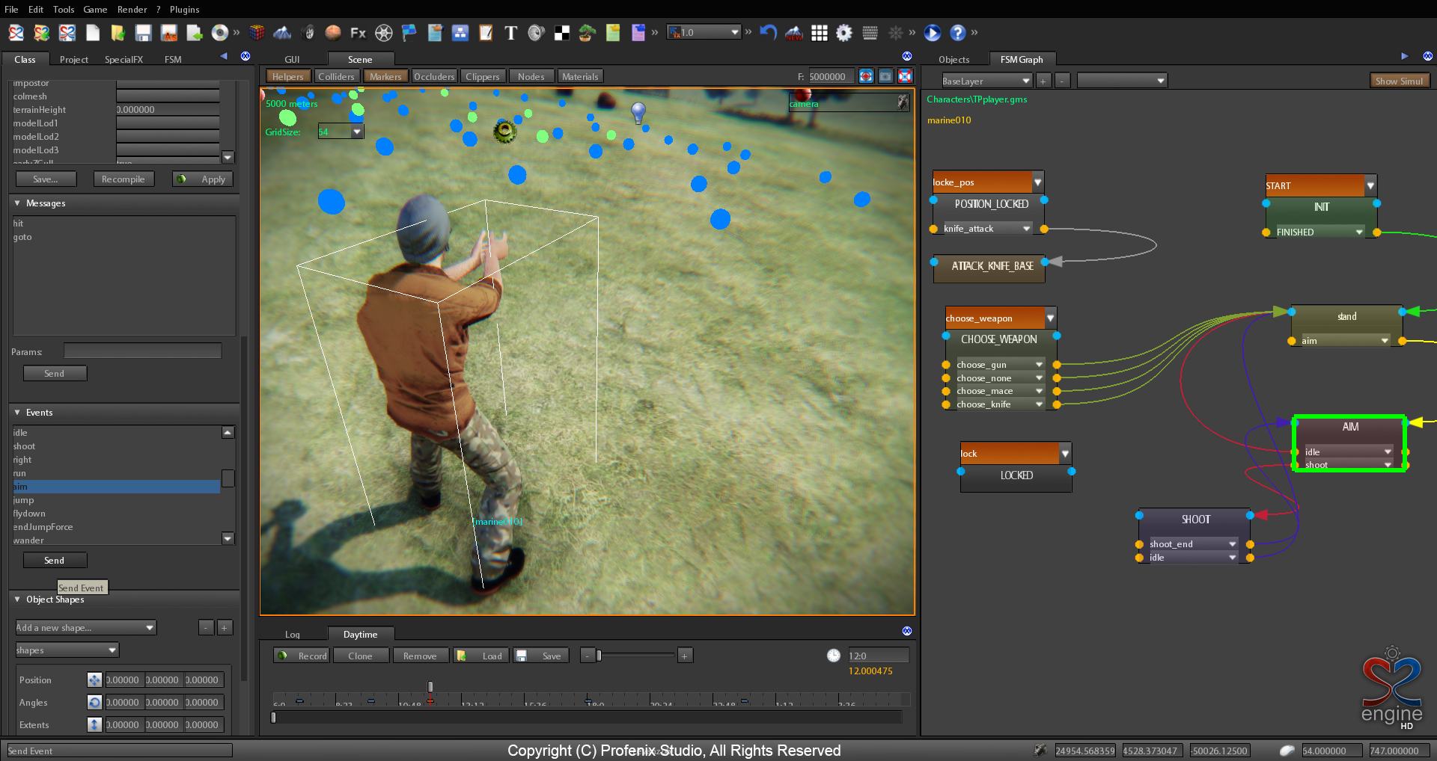Open the BaseLayer dropdown
The image size is (1437, 761).
coord(986,81)
